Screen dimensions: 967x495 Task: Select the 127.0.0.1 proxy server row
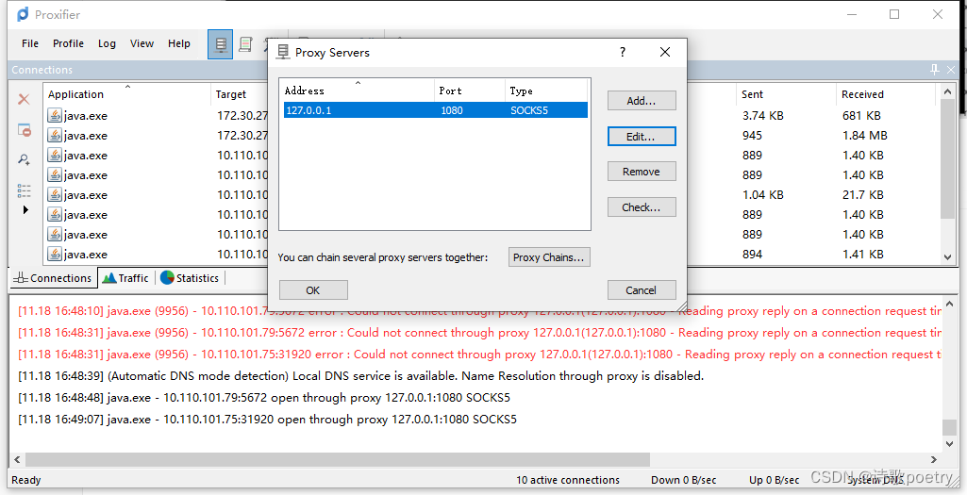[435, 110]
